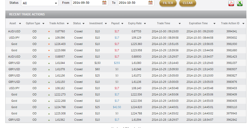Click the Asset column header text
The width and height of the screenshot is (250, 128).
click(13, 23)
